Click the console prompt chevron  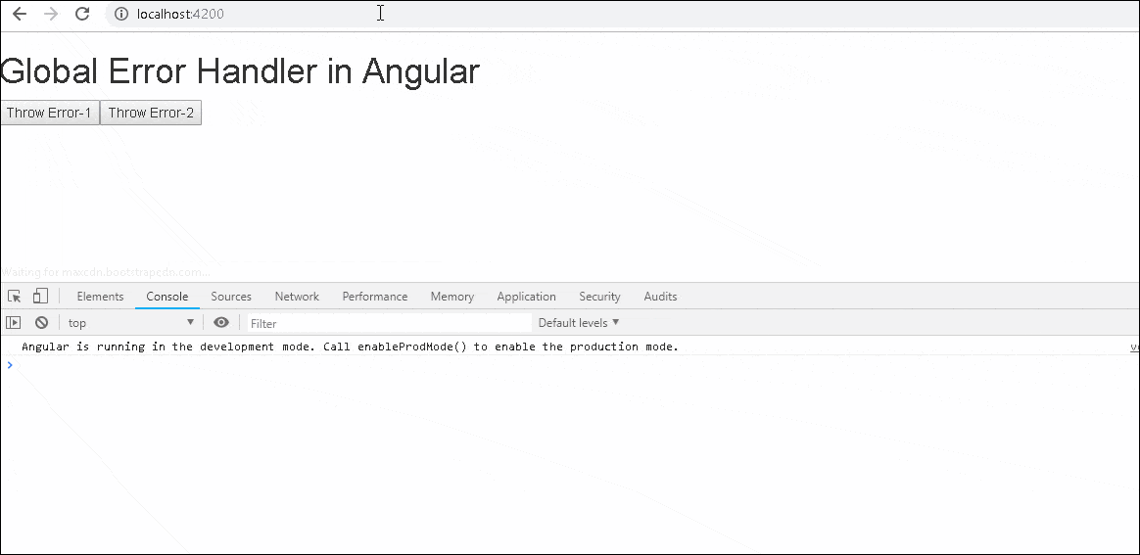pyautogui.click(x=10, y=365)
